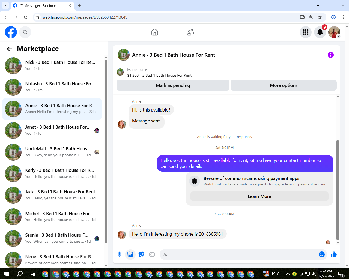Open Michel's conversation
349x279 pixels.
click(52, 217)
